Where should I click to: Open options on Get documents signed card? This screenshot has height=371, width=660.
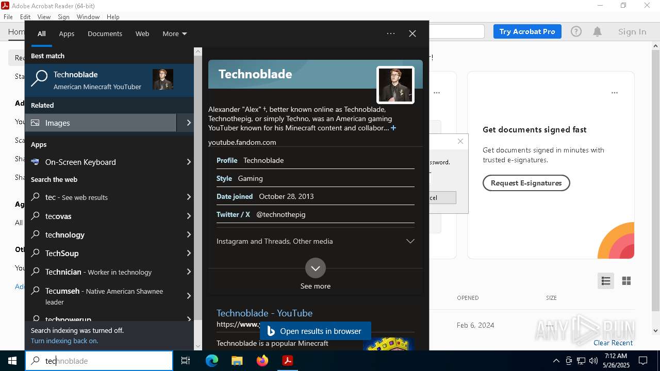[615, 93]
